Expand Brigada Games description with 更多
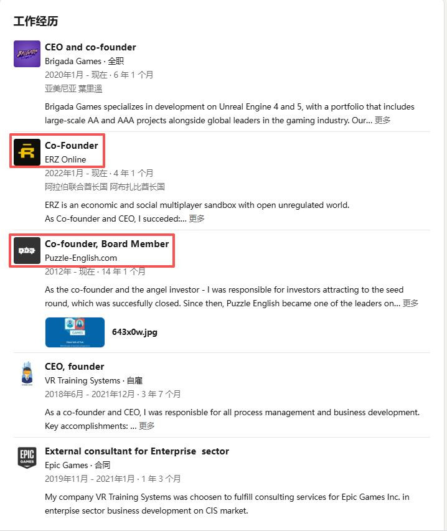447x531 pixels. click(382, 120)
